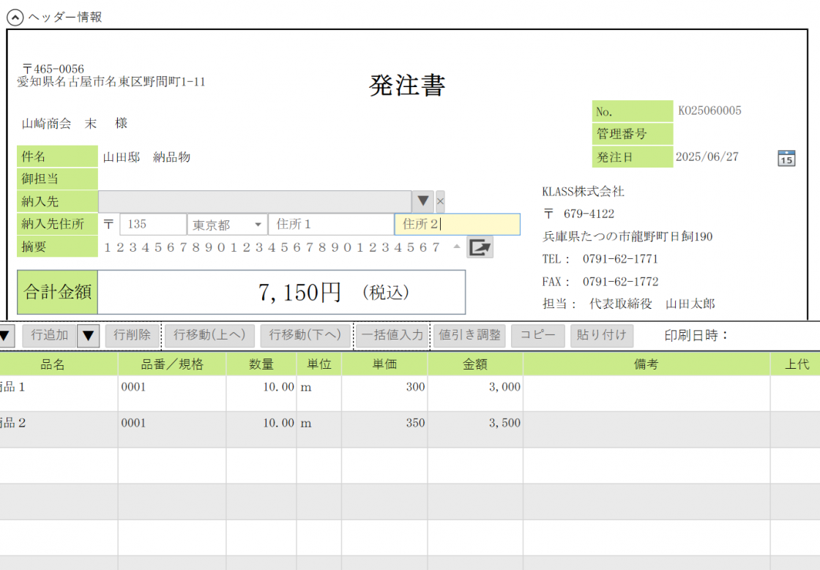Click the 備考 column header
This screenshot has width=820, height=570.
point(646,364)
